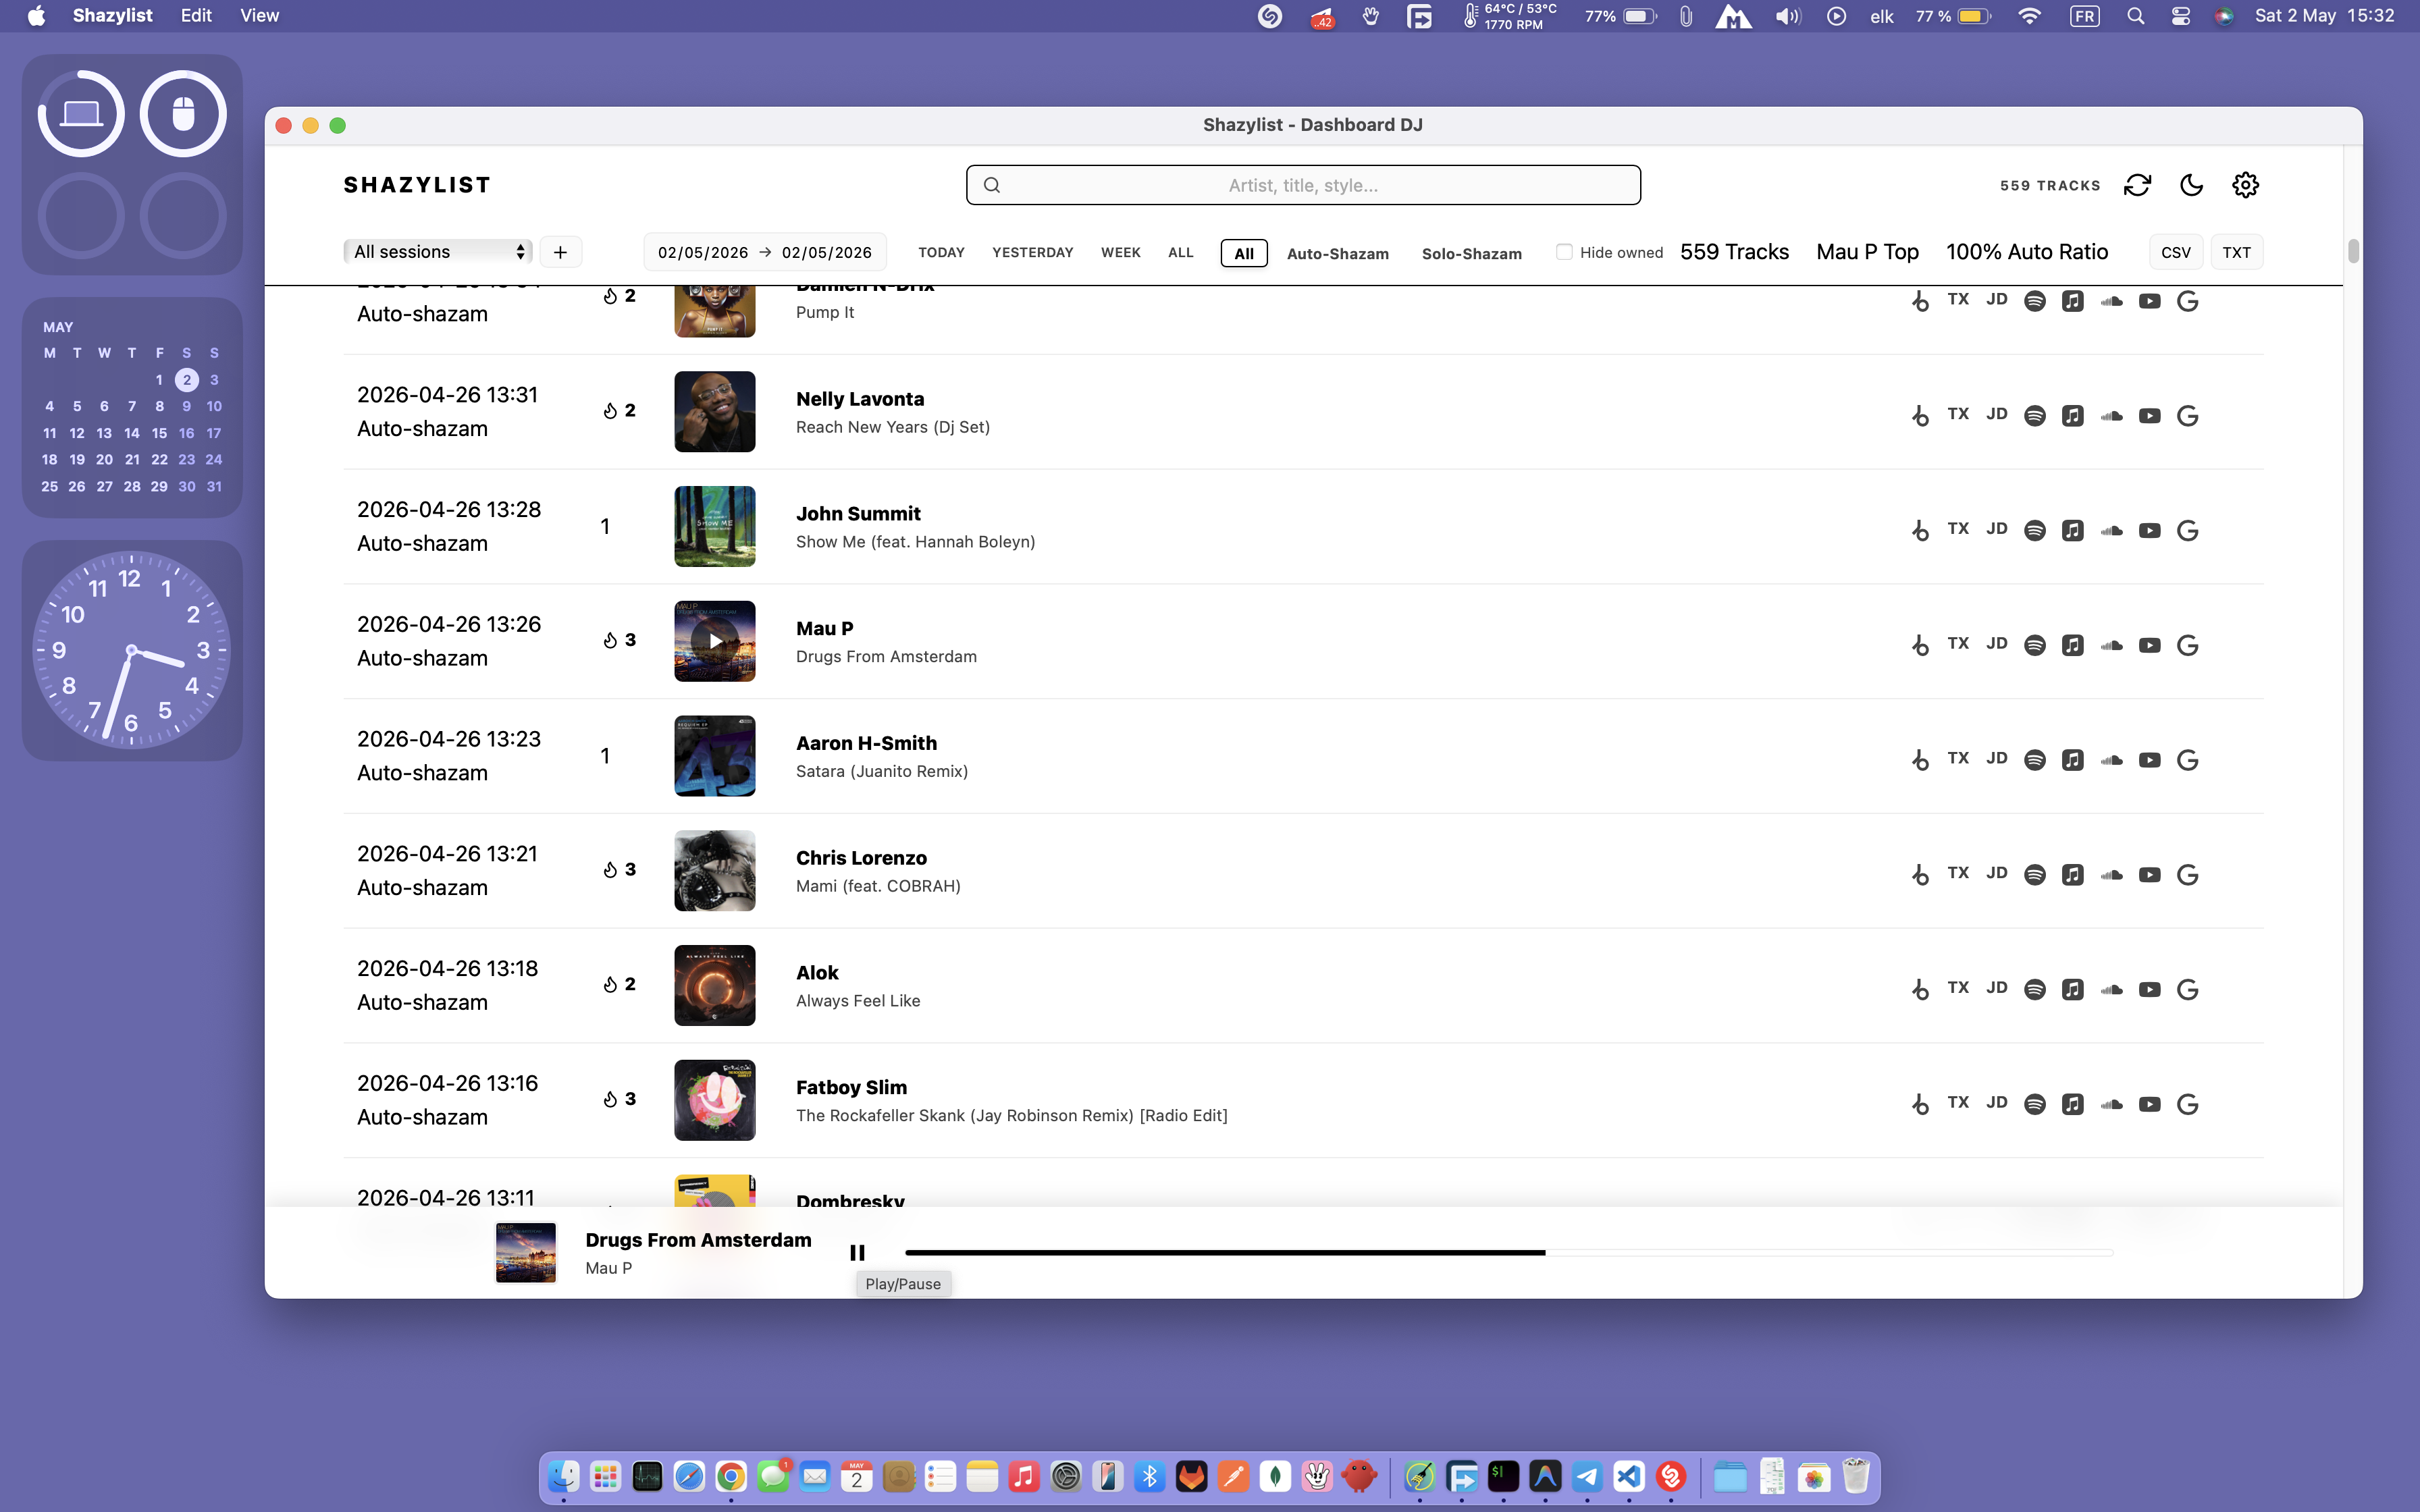Open Spotlight search in macOS menu bar
The height and width of the screenshot is (1512, 2420).
click(x=2135, y=16)
